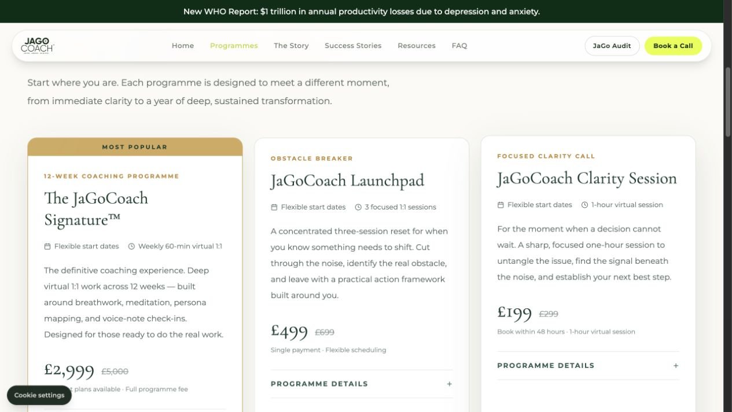
Task: Click 'Flexible start dates' text in Clarity Session card
Action: (539, 205)
